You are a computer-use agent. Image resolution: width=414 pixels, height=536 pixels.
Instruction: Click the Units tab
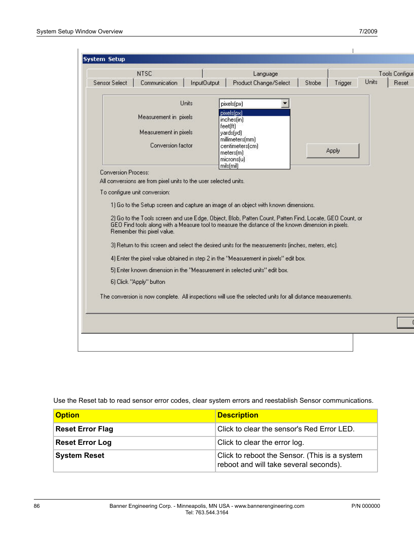(x=371, y=82)
